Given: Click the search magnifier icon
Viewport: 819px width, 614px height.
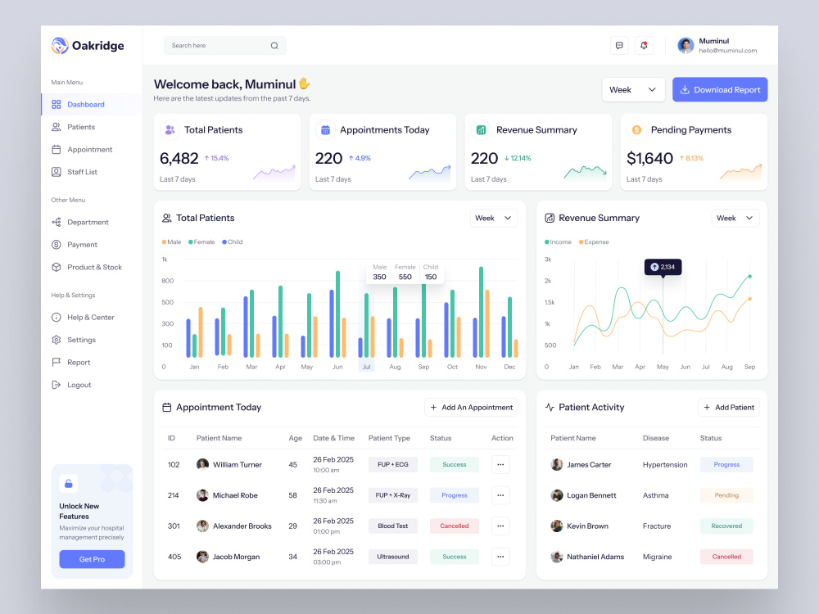Looking at the screenshot, I should [x=274, y=45].
